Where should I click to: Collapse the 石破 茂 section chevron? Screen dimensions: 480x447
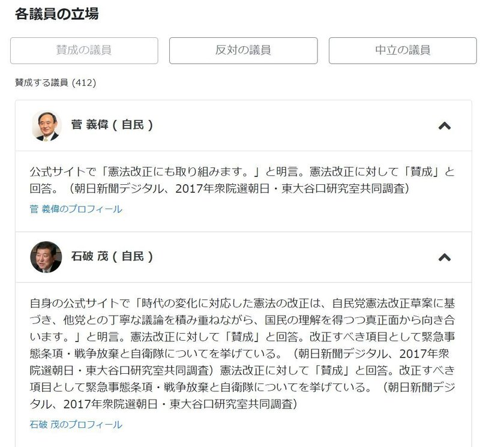445,257
